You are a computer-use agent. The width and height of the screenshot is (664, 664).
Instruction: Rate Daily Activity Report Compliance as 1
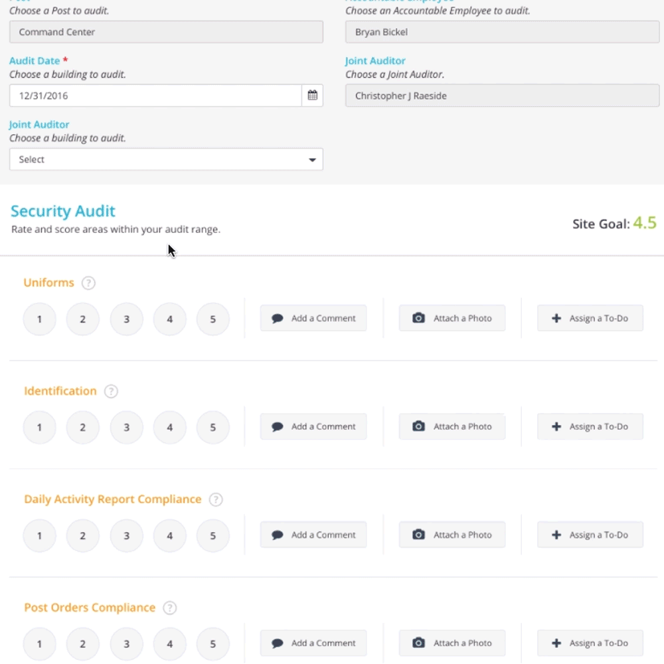(39, 536)
